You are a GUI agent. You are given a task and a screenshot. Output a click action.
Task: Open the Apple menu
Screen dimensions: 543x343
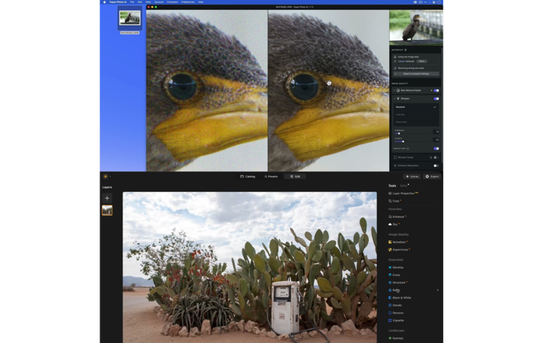(x=104, y=2)
